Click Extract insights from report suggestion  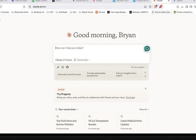[x=128, y=74]
